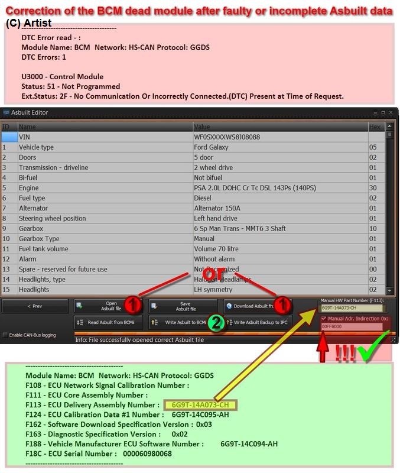Click the Manual Adr. Indirection hex field
Viewport: 400px width, 473px height.
click(352, 326)
